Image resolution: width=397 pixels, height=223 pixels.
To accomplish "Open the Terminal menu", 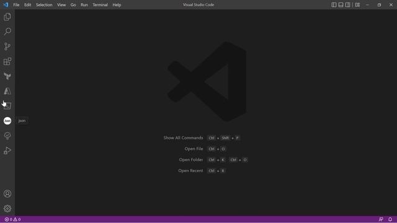I will [x=100, y=5].
